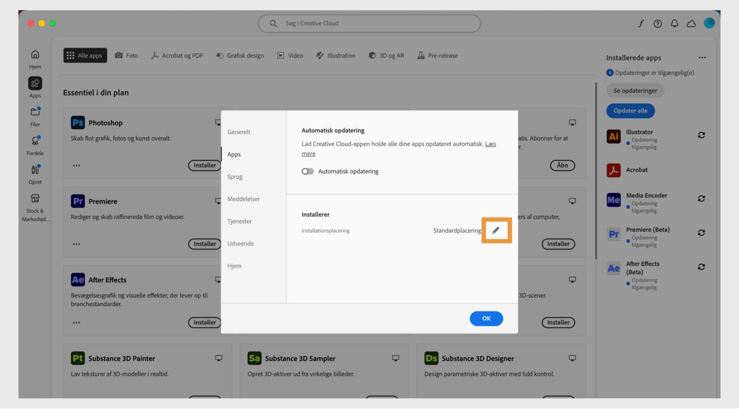Click the pencil edit icon beside Standardplacering
This screenshot has height=409, width=739.
pos(496,230)
